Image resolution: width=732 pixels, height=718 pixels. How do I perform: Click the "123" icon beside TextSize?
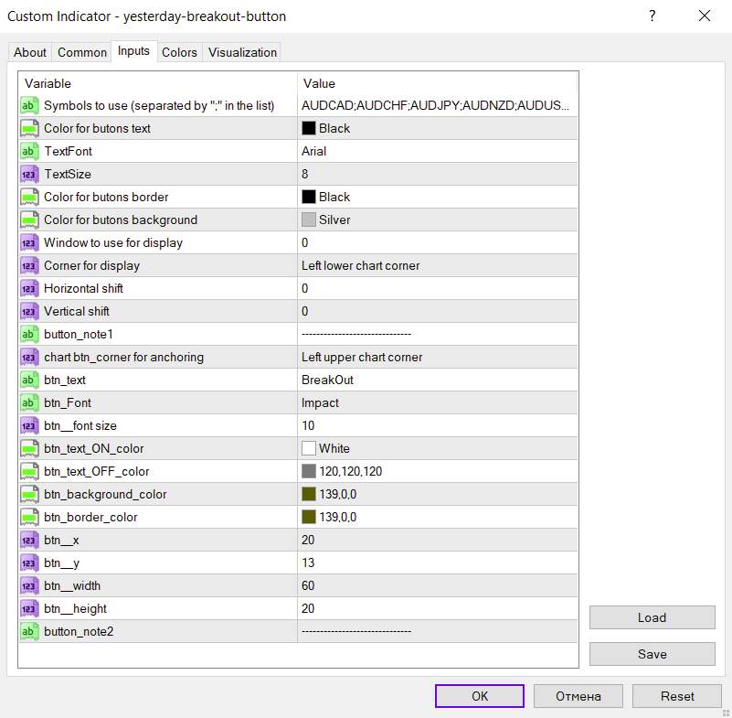point(28,174)
